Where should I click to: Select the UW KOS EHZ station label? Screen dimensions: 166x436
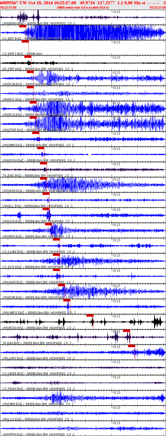(x=38, y=221)
